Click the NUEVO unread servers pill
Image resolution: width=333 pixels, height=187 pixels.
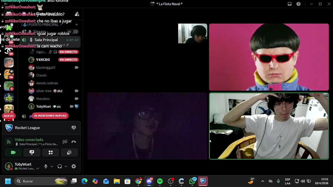pyautogui.click(x=9, y=116)
